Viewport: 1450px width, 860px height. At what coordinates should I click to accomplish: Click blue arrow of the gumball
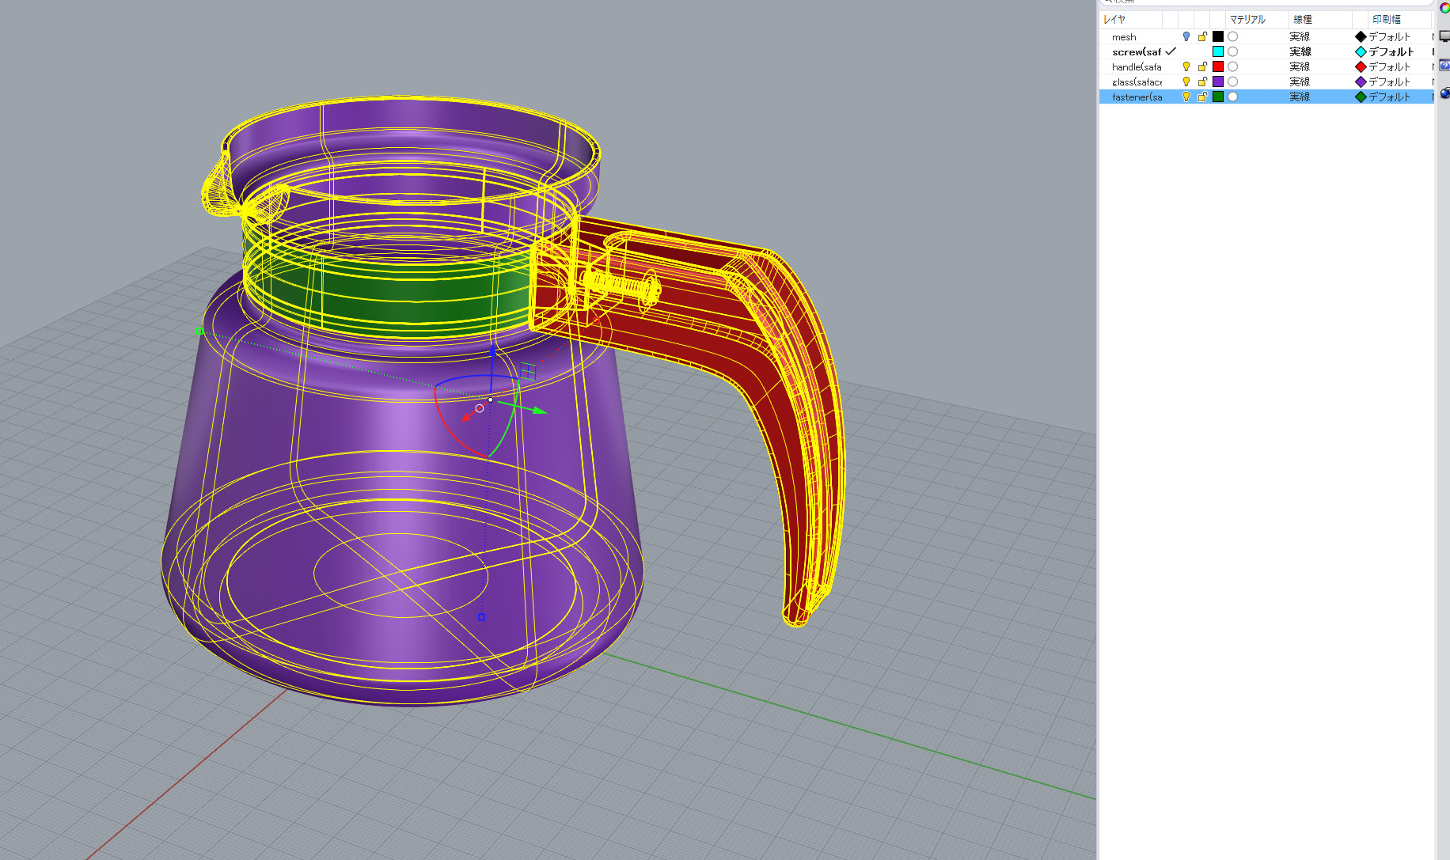(x=492, y=349)
